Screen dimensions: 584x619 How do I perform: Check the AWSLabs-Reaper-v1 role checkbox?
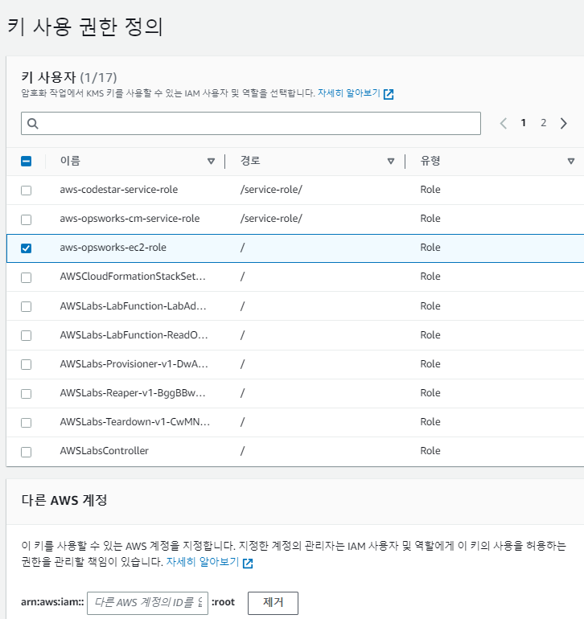[x=26, y=394]
